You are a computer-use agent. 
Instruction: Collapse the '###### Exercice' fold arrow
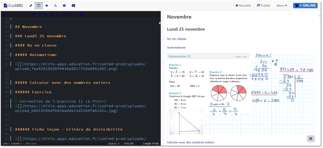13,92
